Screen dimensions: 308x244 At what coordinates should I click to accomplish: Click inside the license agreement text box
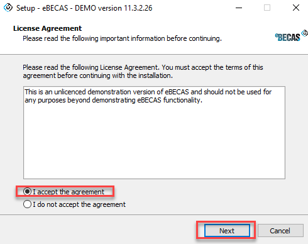pyautogui.click(x=154, y=133)
